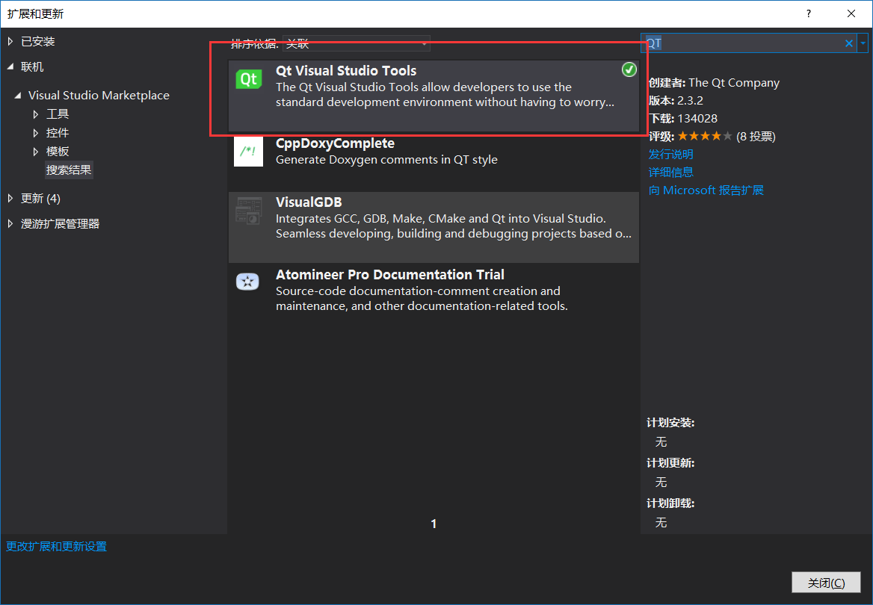Click the 版本 2.3.2 text
Image resolution: width=873 pixels, height=605 pixels.
pyautogui.click(x=676, y=101)
